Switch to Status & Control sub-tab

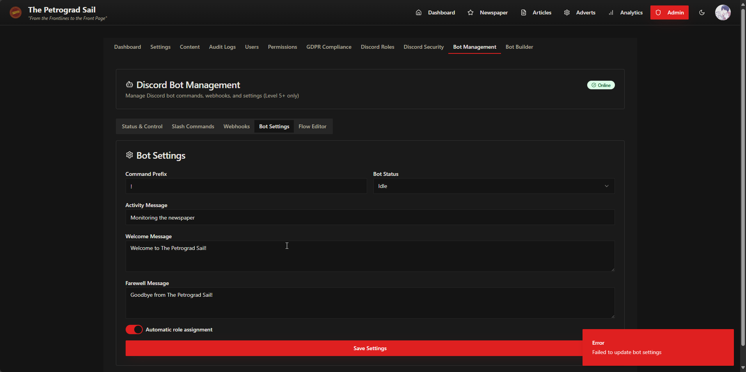142,126
